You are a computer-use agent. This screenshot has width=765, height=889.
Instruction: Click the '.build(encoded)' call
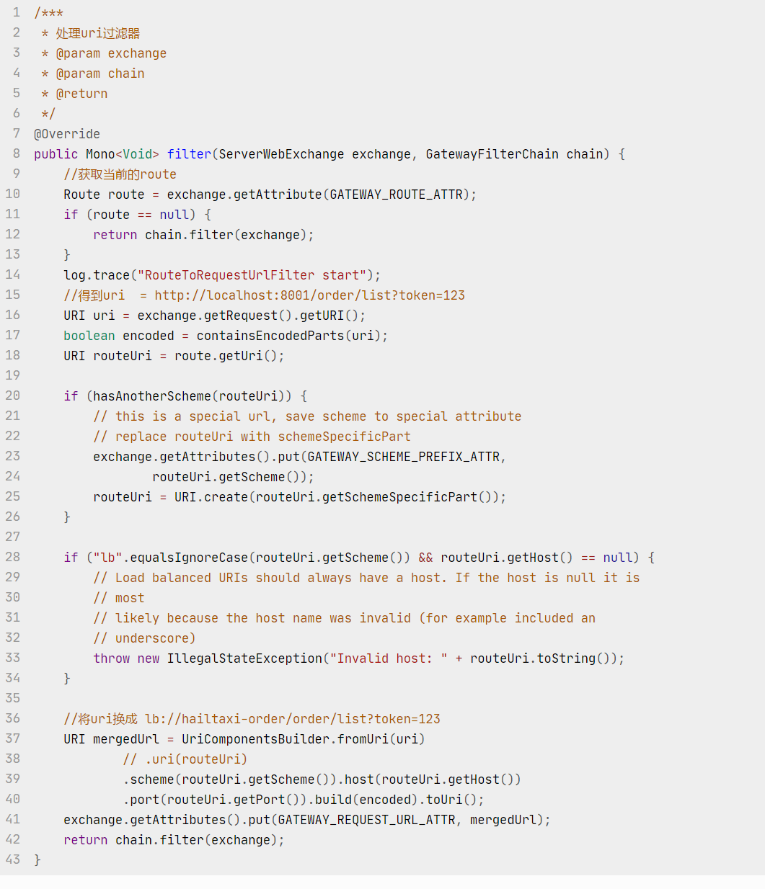point(363,800)
